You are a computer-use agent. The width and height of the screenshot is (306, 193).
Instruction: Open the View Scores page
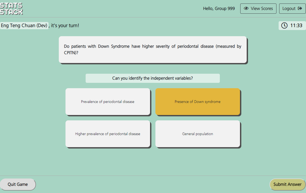coord(258,9)
